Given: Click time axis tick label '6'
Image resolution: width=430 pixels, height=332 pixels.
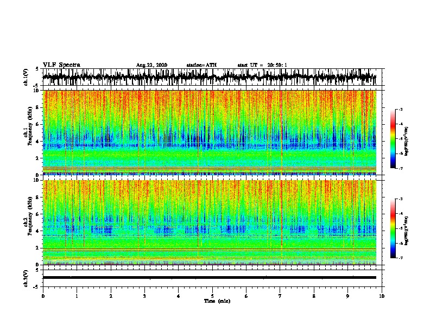Looking at the screenshot, I should (246, 296).
